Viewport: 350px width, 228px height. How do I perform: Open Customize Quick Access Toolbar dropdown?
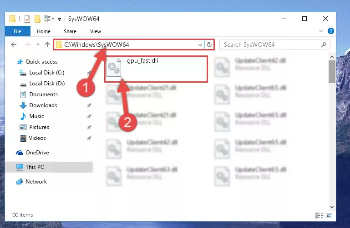[59, 20]
